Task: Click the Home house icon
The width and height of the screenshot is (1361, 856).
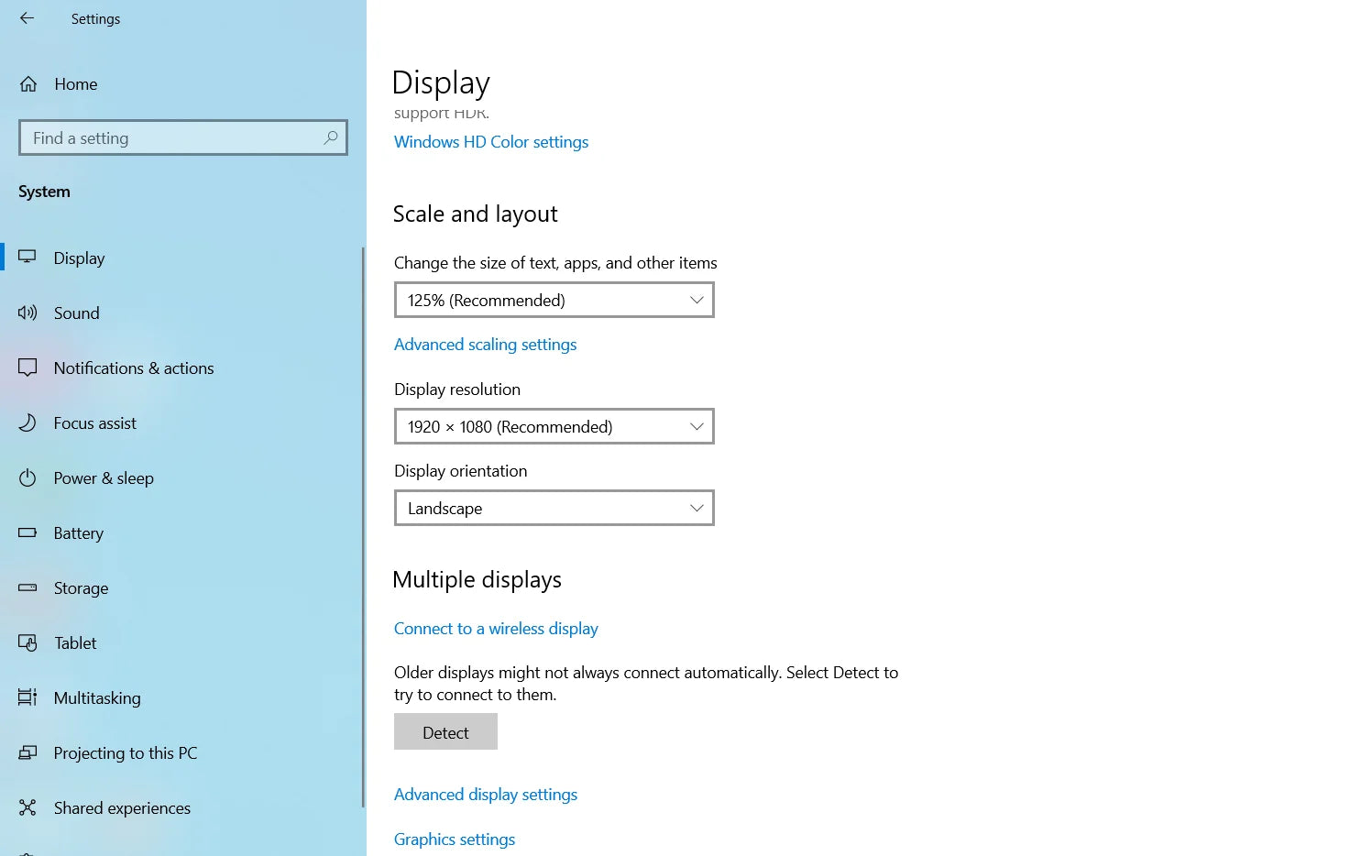Action: pyautogui.click(x=28, y=84)
